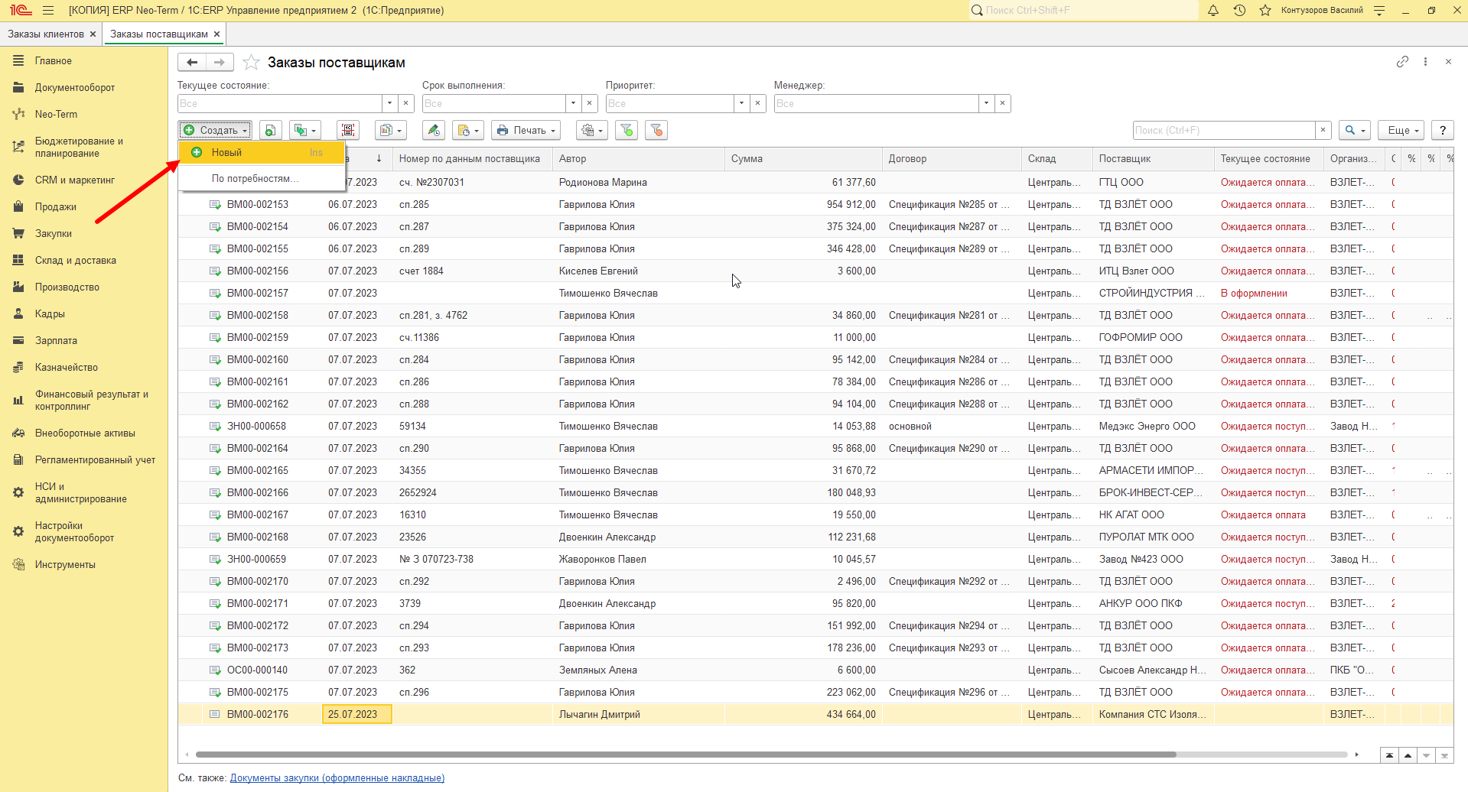The width and height of the screenshot is (1468, 792).
Task: Click the question mark help button
Action: click(1443, 130)
